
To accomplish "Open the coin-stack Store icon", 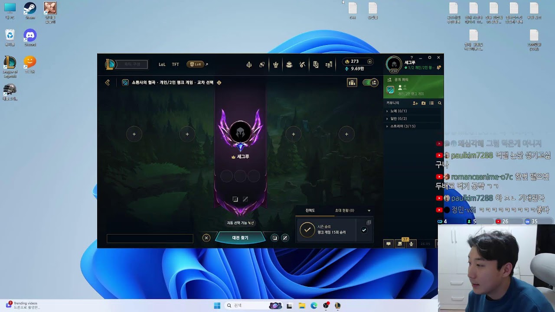I will pos(329,65).
